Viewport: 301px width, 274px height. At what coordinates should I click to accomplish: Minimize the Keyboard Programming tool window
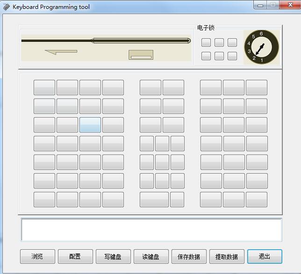click(260, 5)
